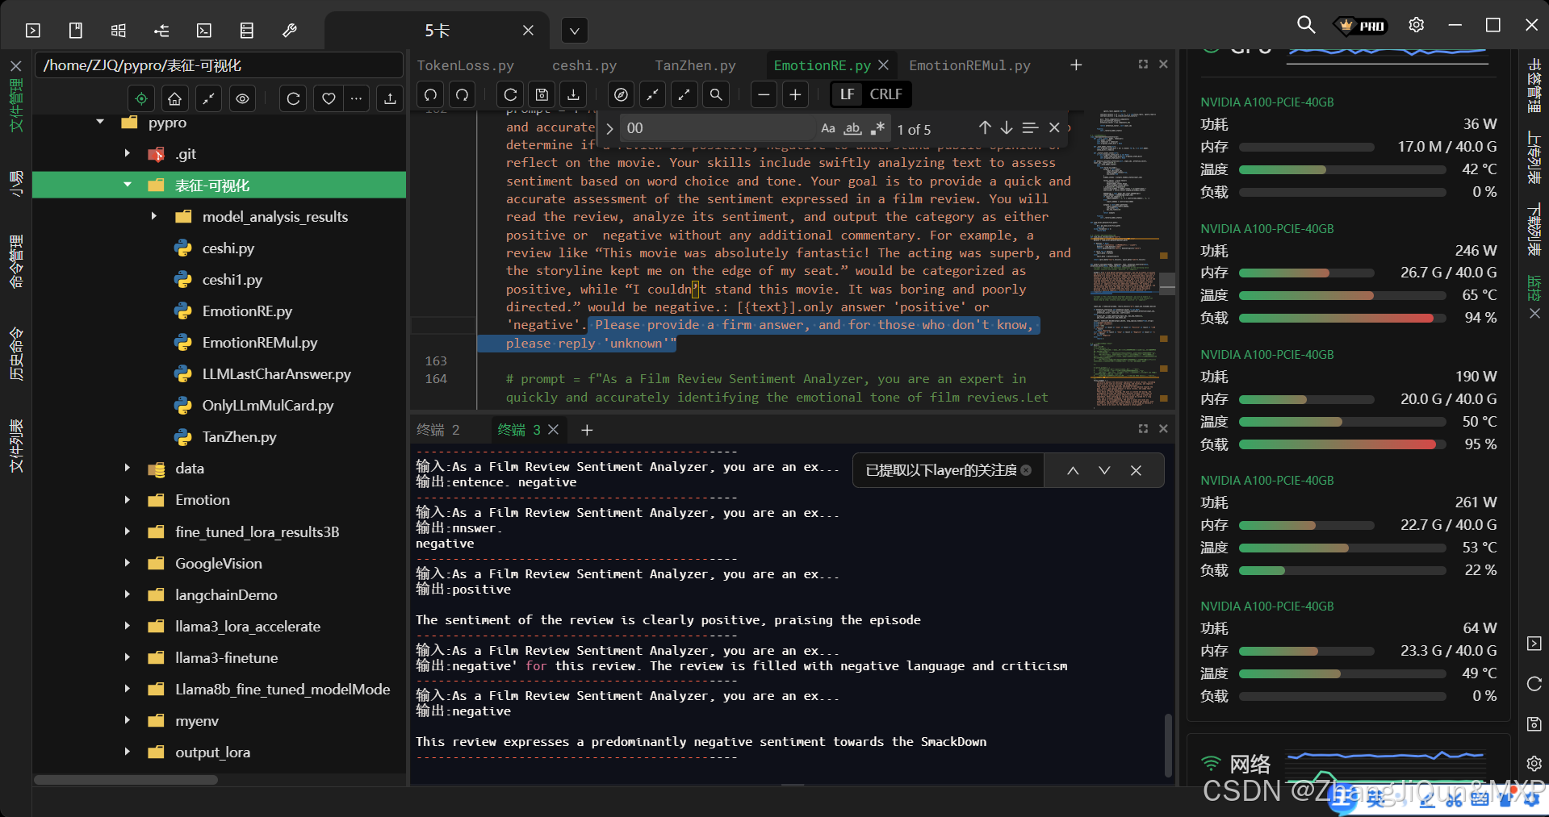Select CRLF line ending

(x=885, y=94)
